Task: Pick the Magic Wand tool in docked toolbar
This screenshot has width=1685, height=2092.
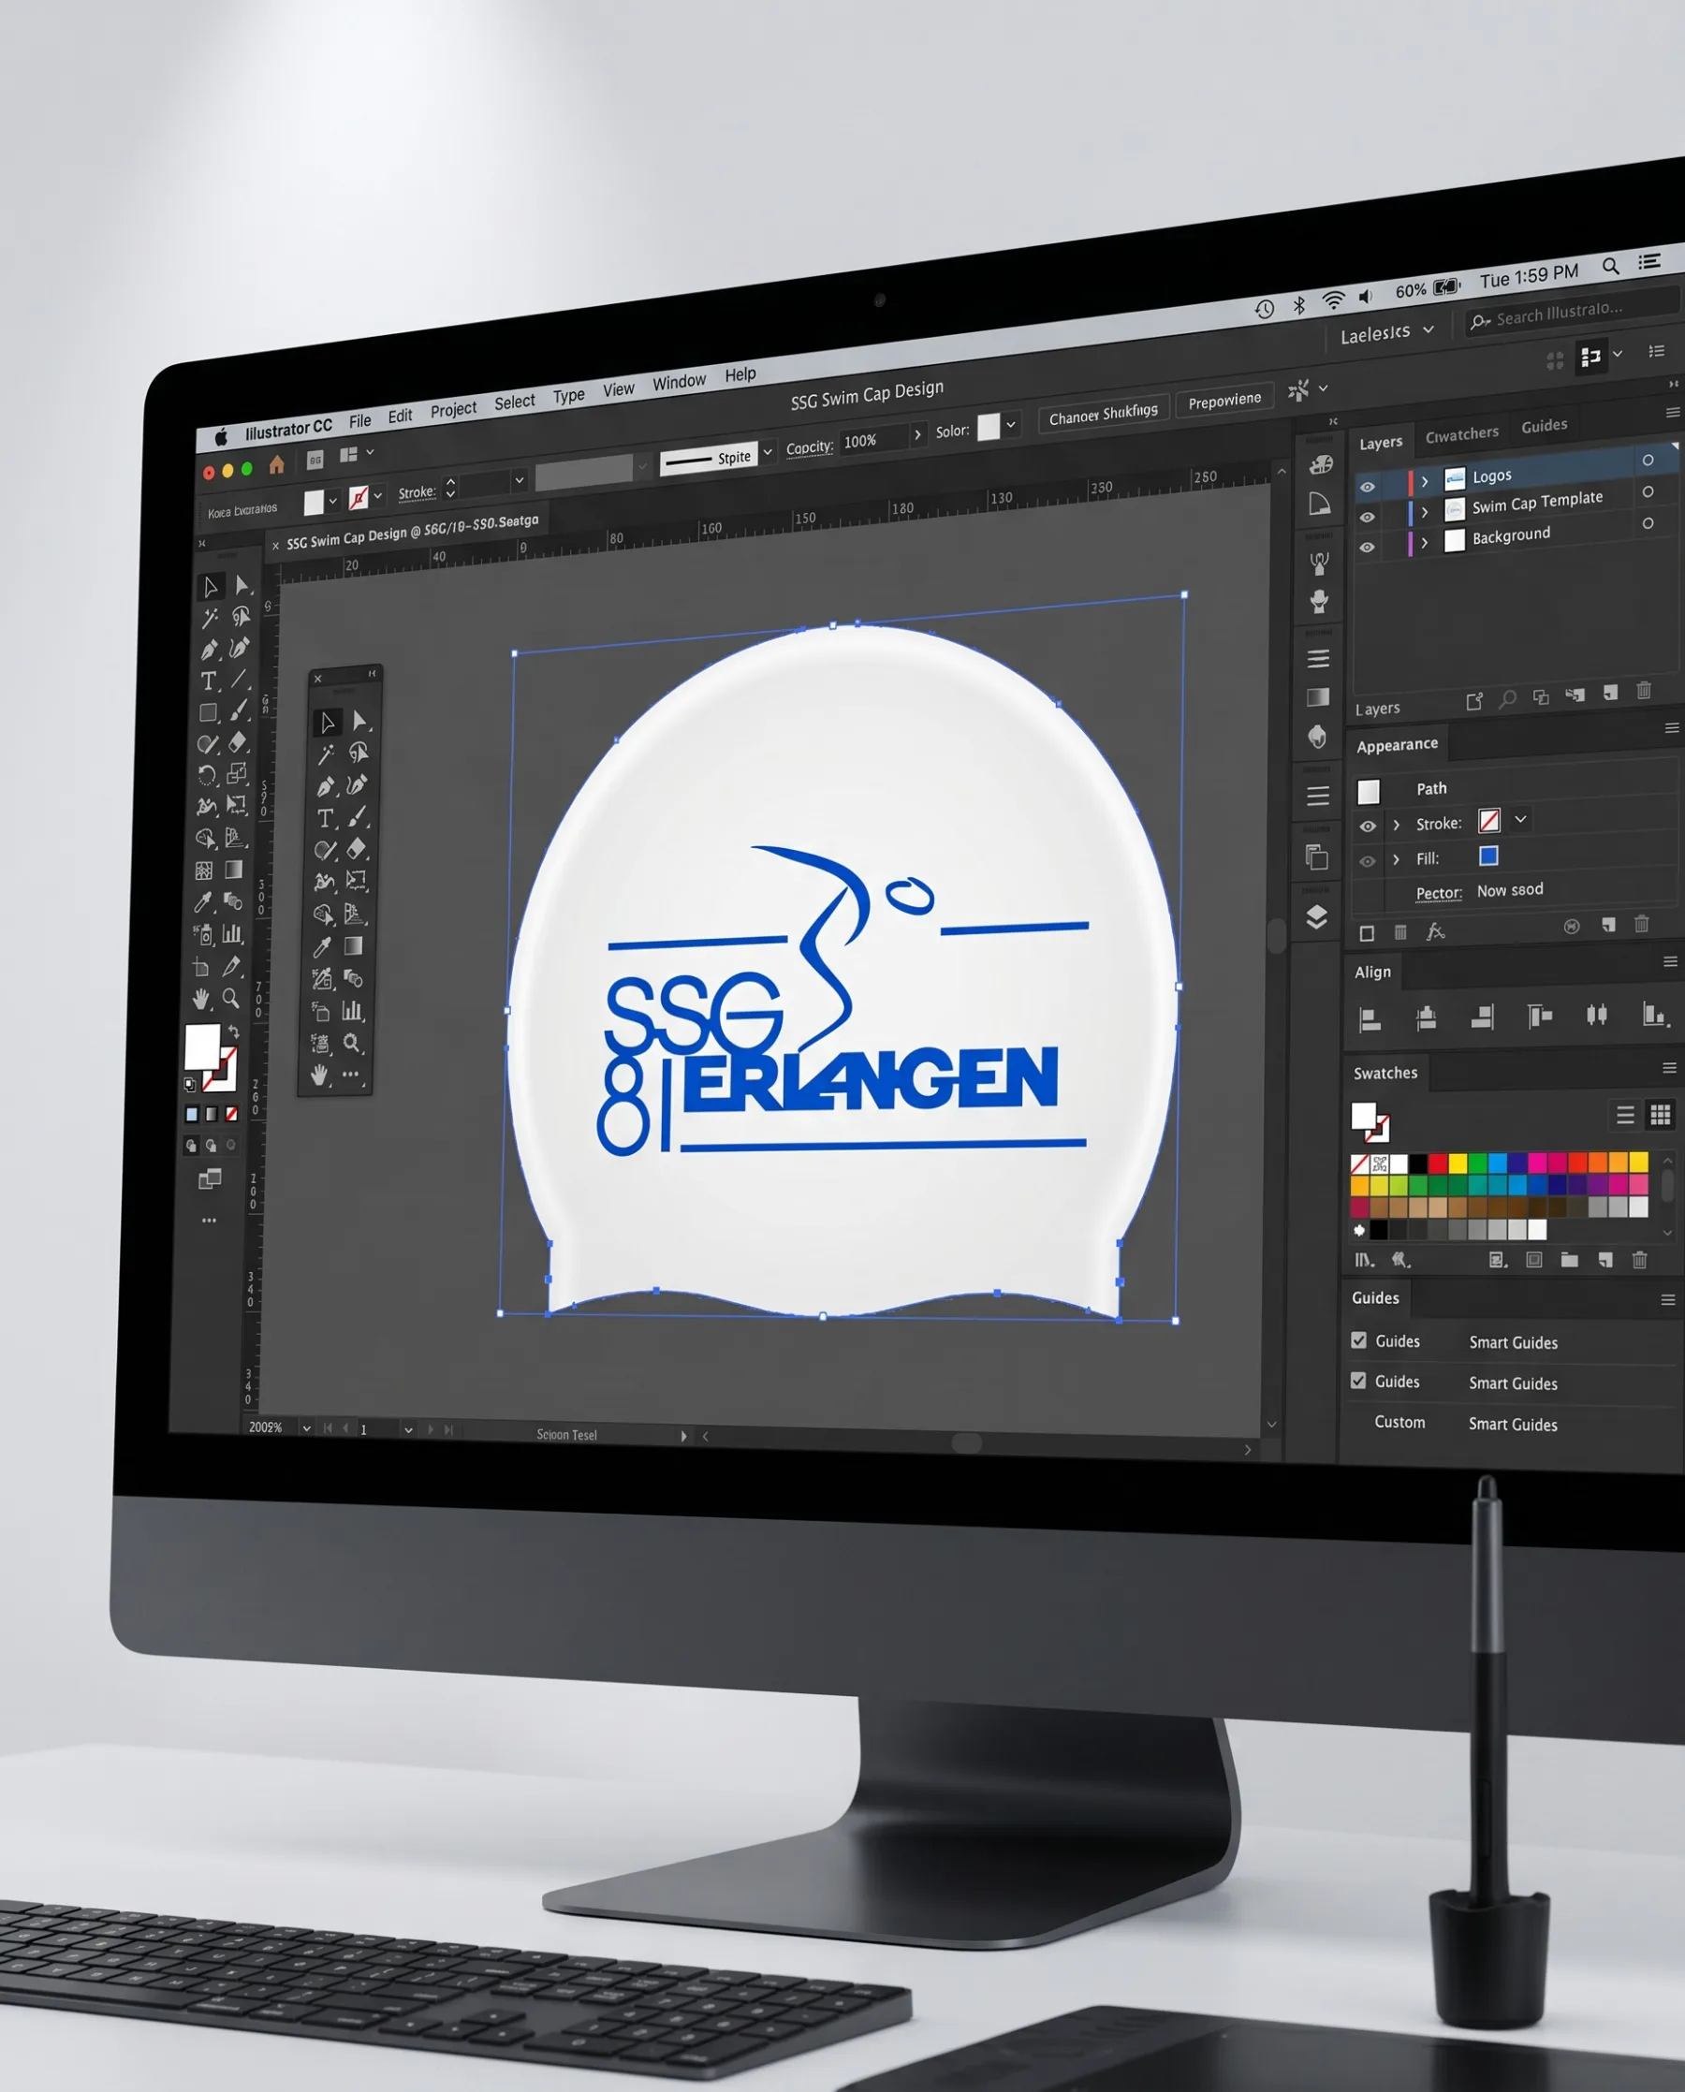Action: tap(210, 618)
